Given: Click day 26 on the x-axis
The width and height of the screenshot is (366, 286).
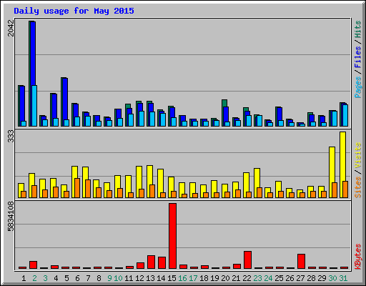Looking at the screenshot, I should [290, 278].
